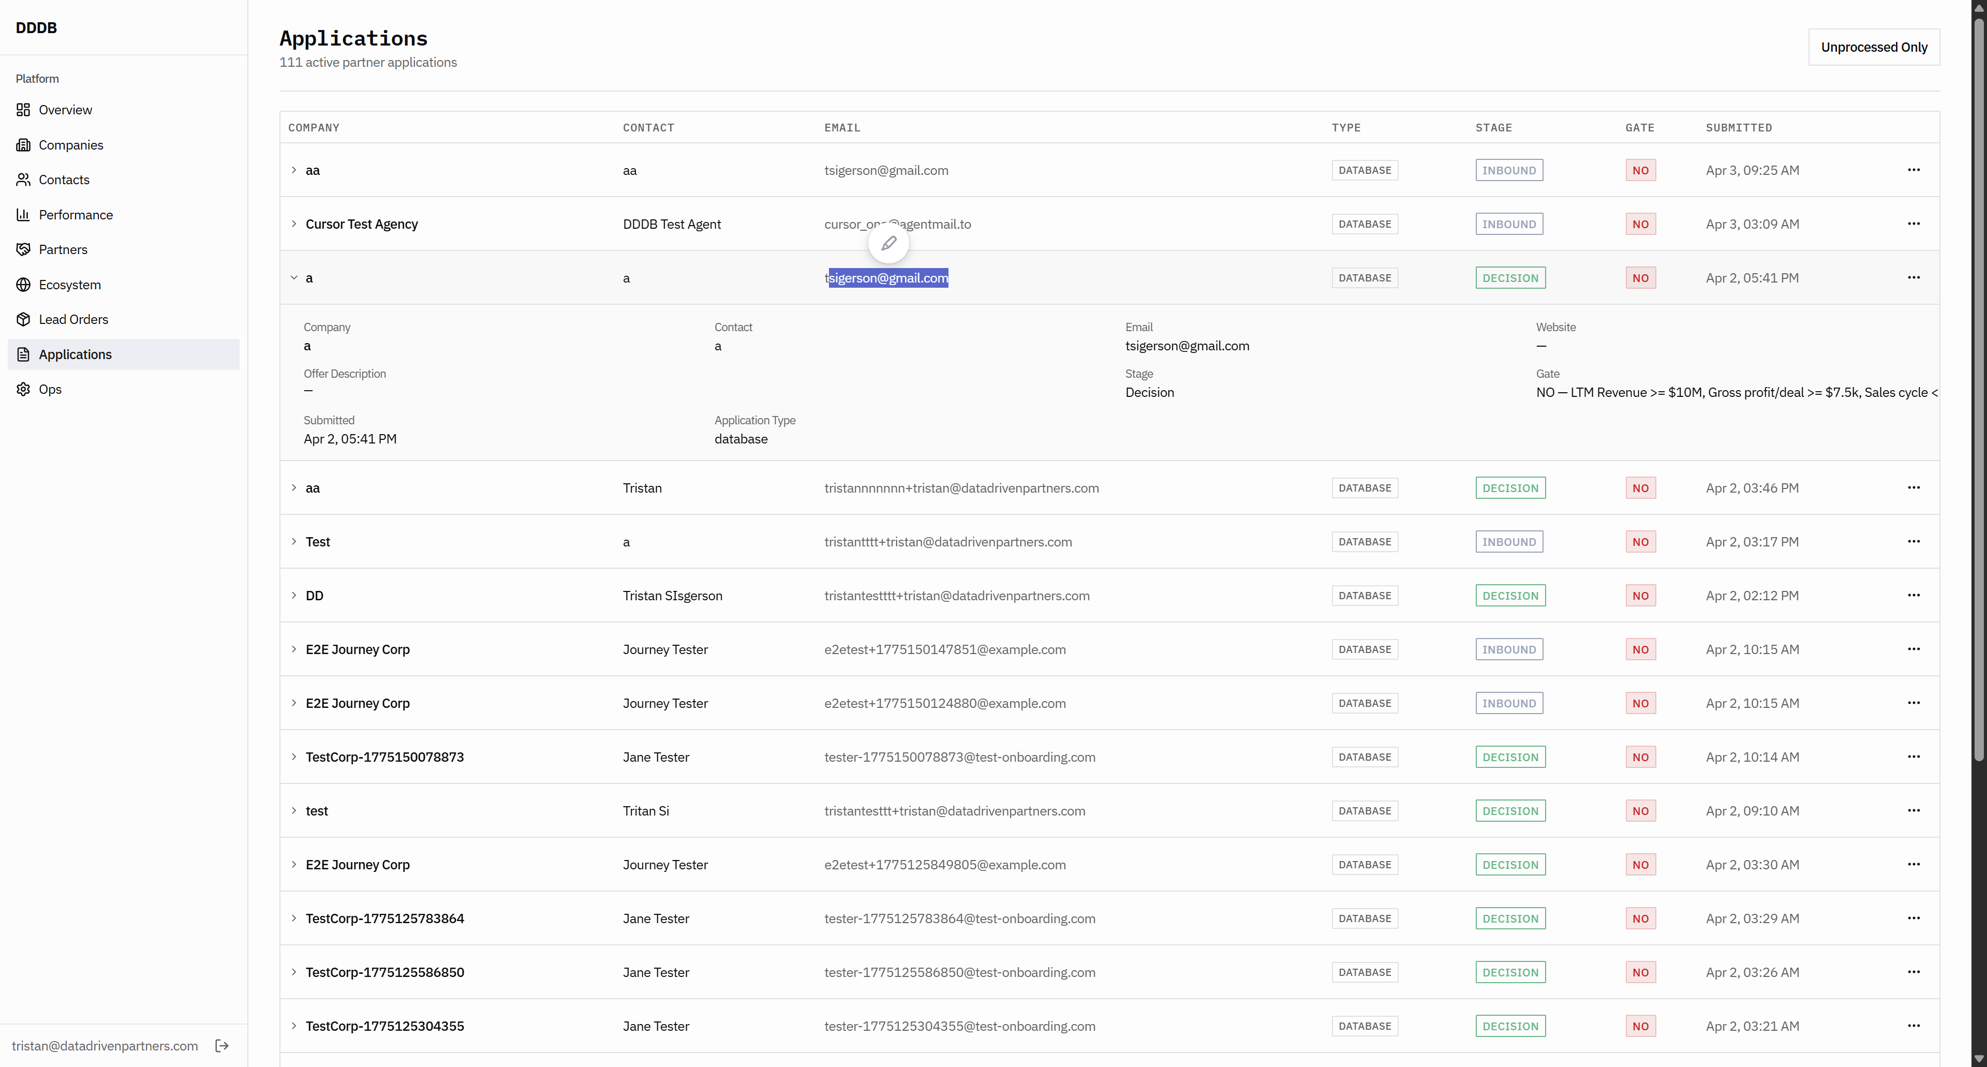The height and width of the screenshot is (1067, 1987).
Task: Toggle the Unprocessed Only filter
Action: click(1874, 47)
